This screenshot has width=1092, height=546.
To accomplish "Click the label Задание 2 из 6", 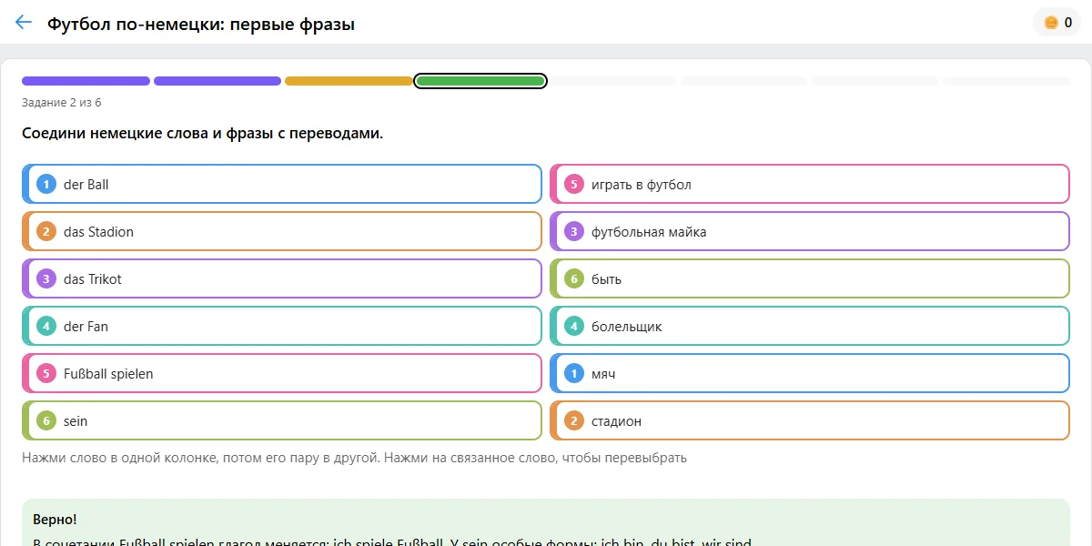I will (62, 103).
